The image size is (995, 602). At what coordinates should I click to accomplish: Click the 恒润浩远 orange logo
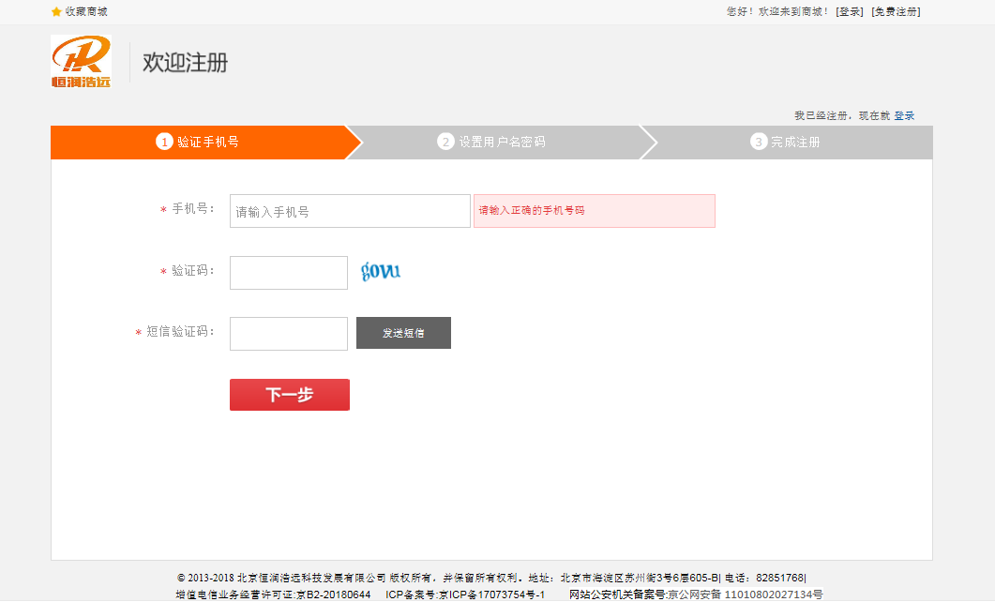[81, 62]
